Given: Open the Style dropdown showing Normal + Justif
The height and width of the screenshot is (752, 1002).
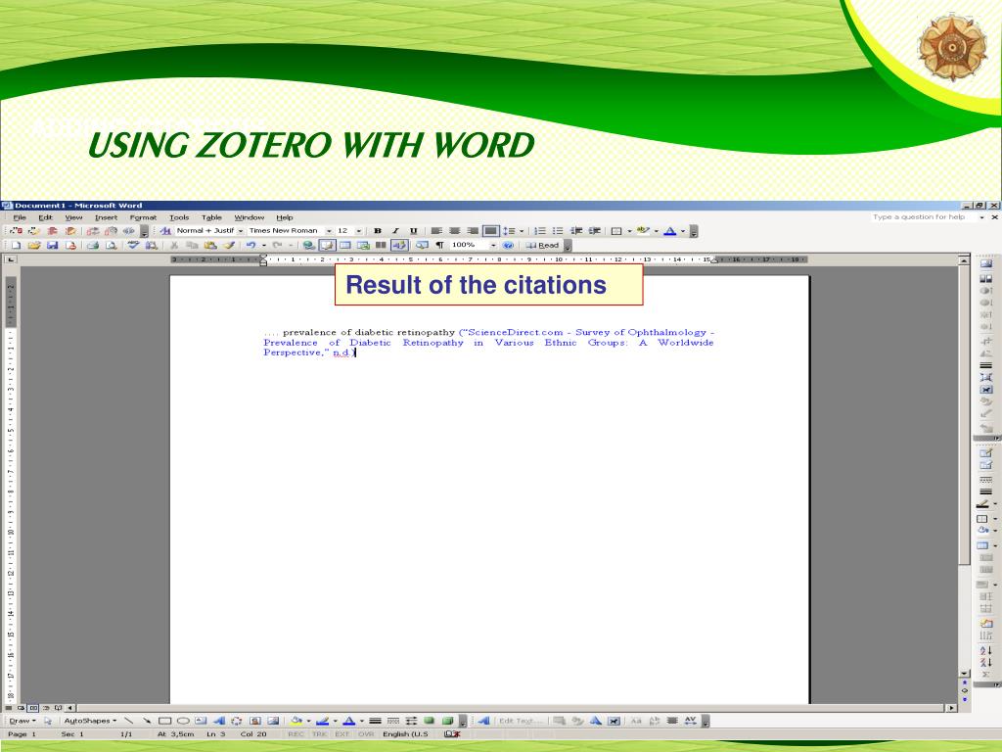Looking at the screenshot, I should tap(241, 231).
